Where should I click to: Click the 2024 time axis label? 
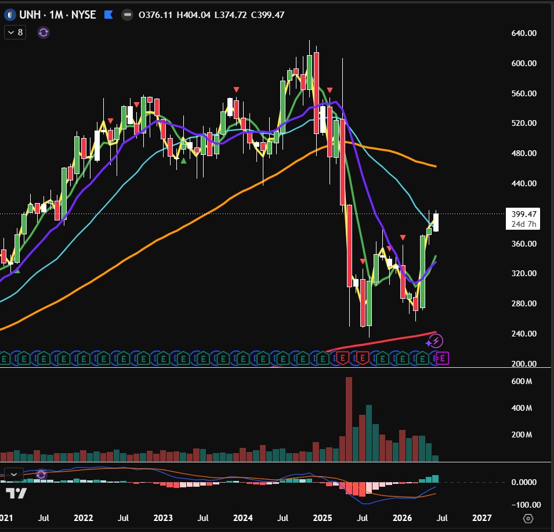(242, 518)
